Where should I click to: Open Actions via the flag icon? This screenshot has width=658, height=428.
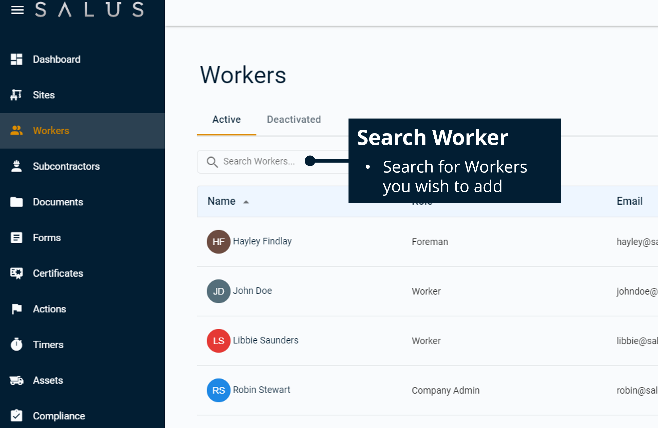(x=16, y=309)
